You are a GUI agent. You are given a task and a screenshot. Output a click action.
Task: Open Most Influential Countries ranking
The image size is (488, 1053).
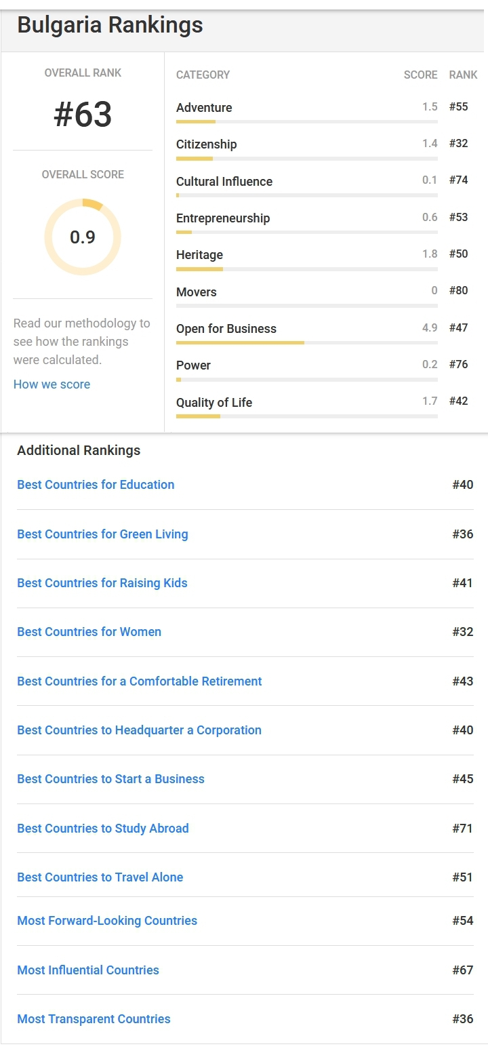(x=88, y=970)
